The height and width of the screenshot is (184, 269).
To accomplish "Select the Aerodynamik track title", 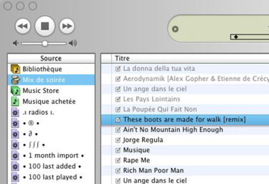I will coord(196,79).
